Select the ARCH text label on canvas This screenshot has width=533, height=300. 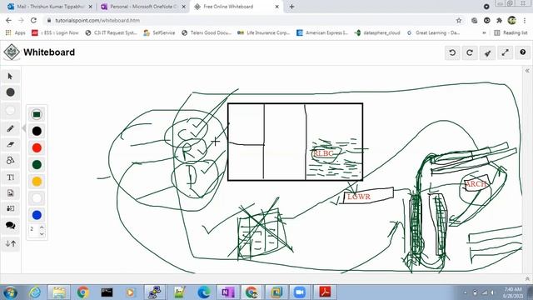(x=476, y=184)
